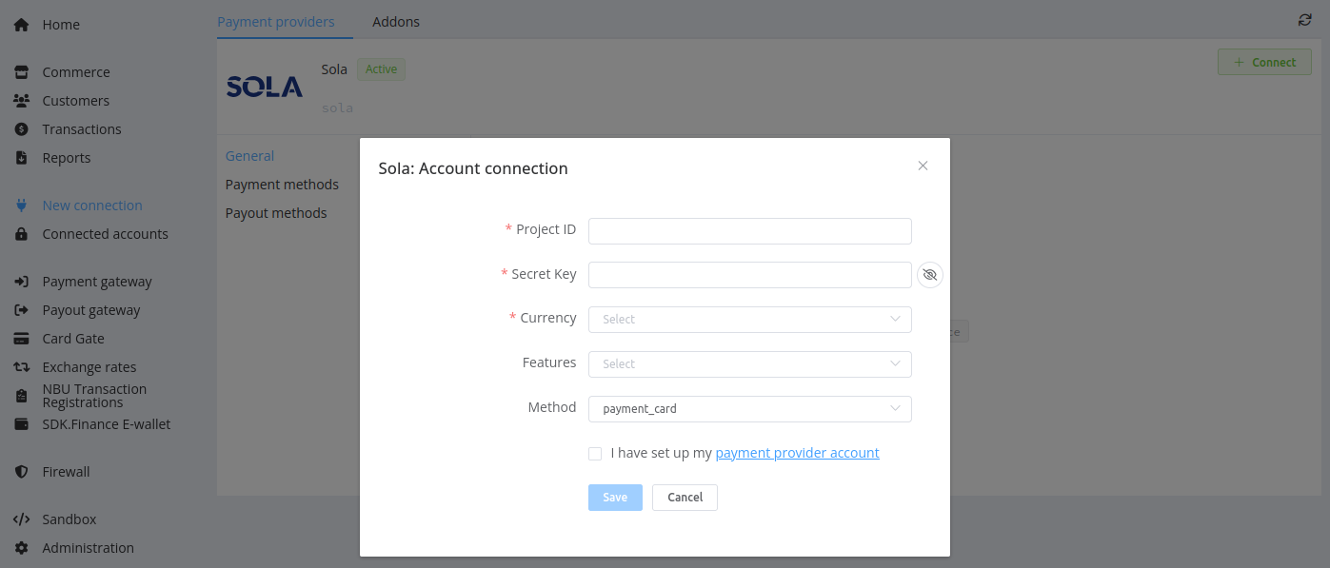
Task: Click the Administration gear icon
Action: tap(21, 548)
